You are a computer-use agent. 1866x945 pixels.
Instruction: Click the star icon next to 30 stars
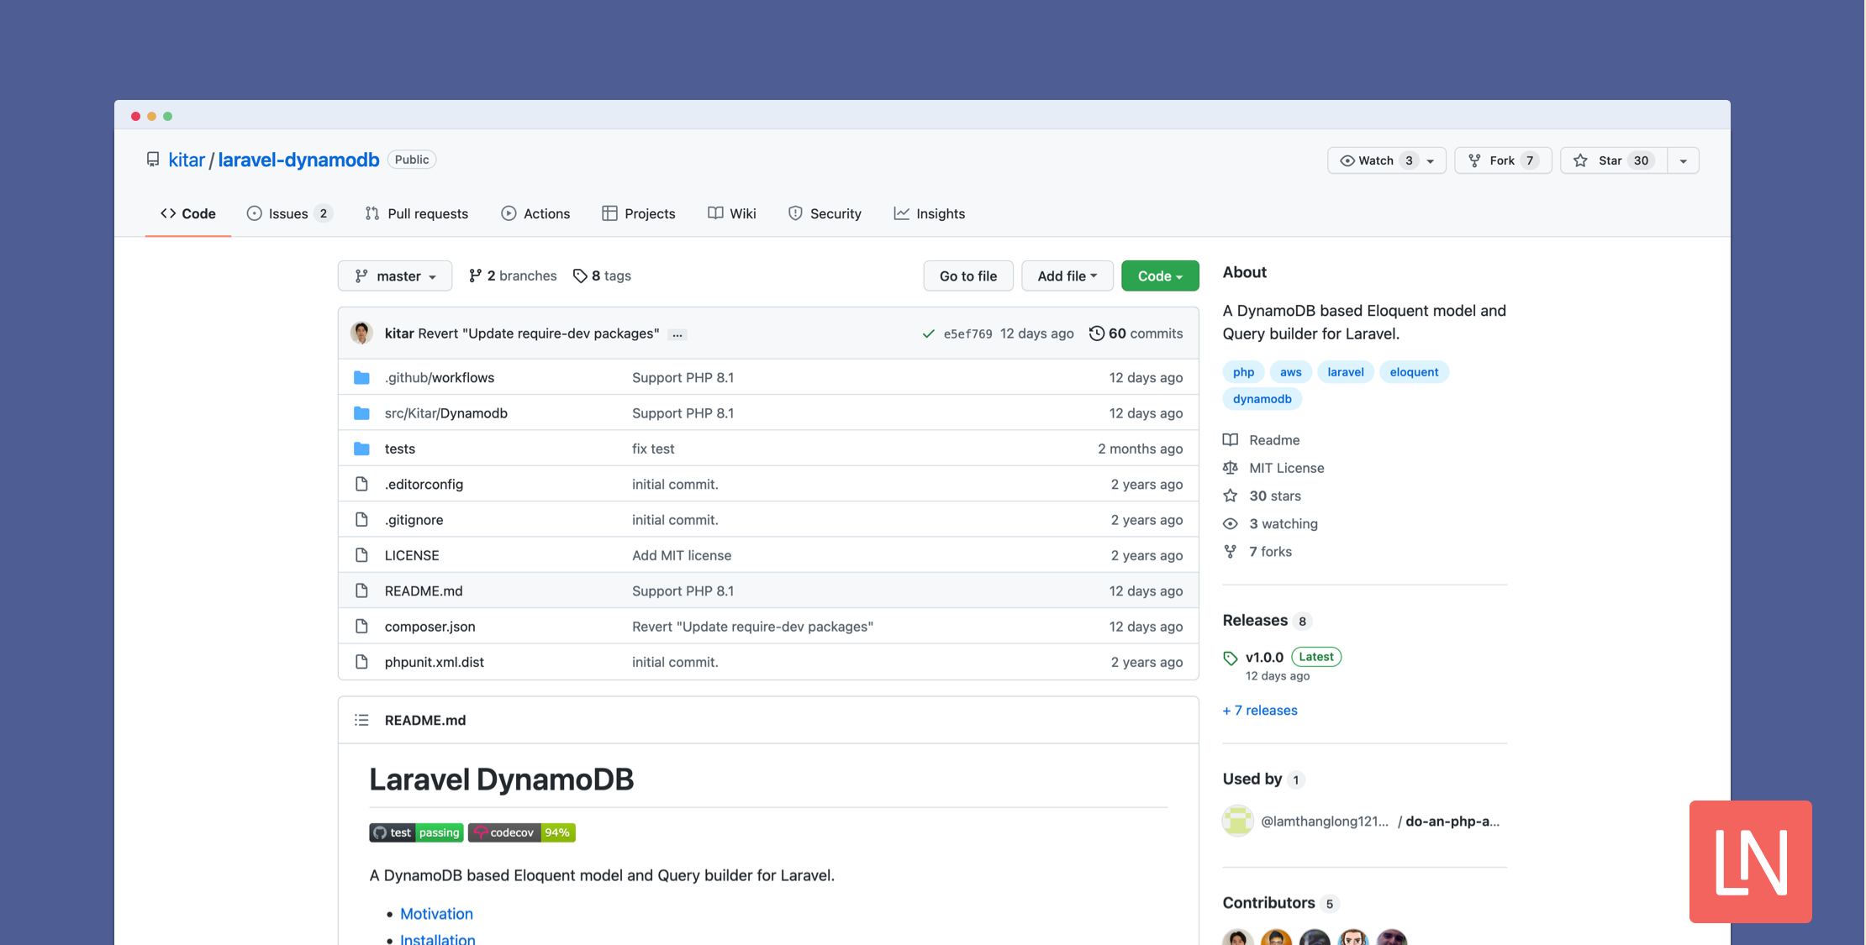pos(1231,496)
